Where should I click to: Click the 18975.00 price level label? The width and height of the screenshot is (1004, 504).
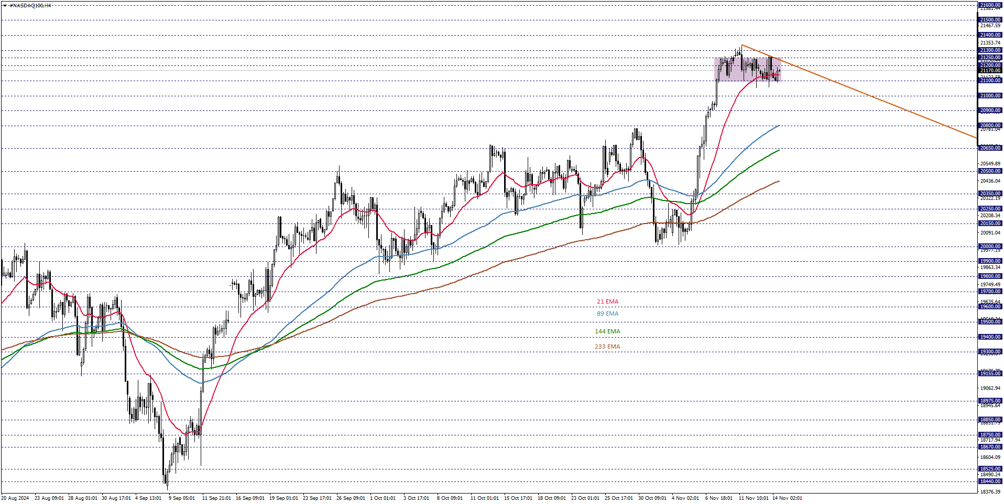[x=990, y=401]
